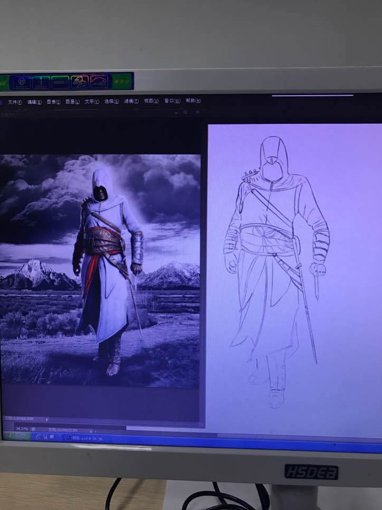Screen dimensions: 382x510
Task: Click the 30000:1 item in top widget bar
Action: pos(61,82)
